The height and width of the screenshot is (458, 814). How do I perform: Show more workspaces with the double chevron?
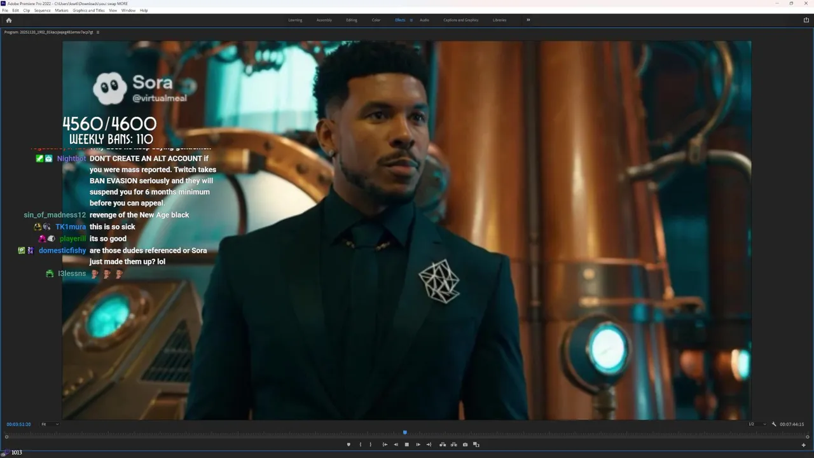528,20
